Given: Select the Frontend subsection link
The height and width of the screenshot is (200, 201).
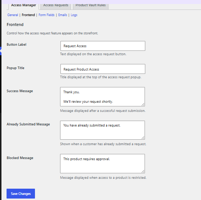Looking at the screenshot, I should click(x=28, y=15).
